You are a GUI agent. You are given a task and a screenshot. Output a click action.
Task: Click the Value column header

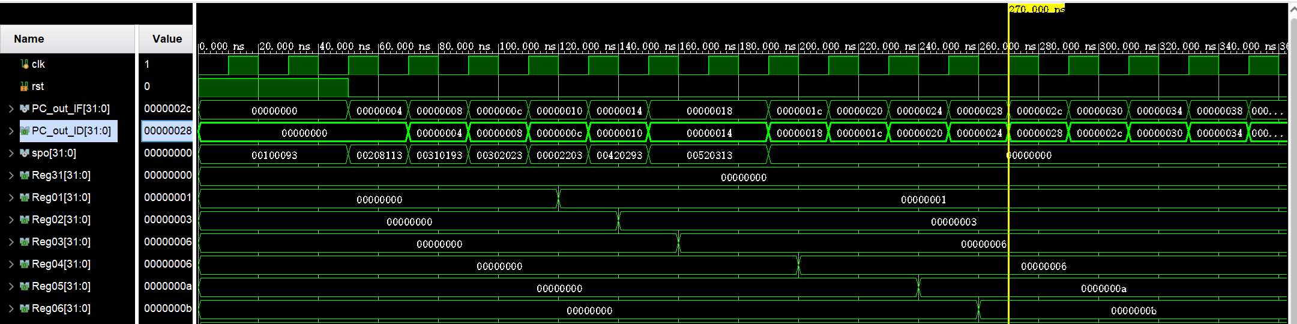167,39
